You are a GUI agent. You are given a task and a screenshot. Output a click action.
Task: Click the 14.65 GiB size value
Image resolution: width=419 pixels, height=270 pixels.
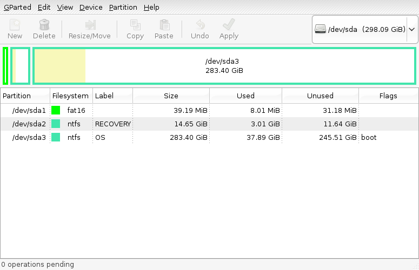191,124
